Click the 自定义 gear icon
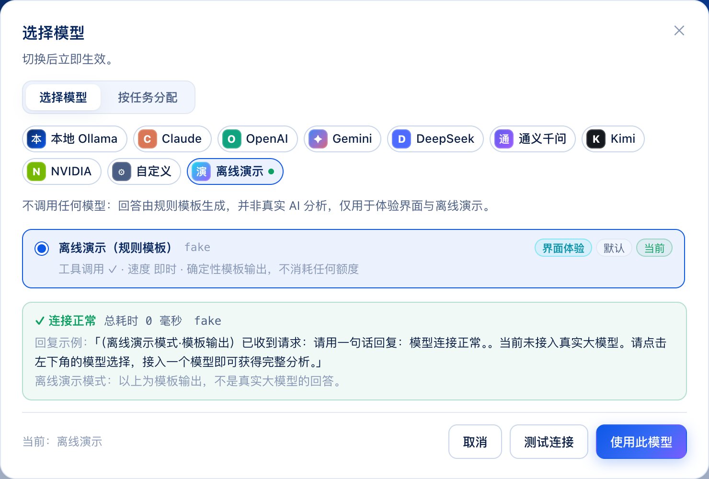The image size is (709, 479). pyautogui.click(x=122, y=171)
